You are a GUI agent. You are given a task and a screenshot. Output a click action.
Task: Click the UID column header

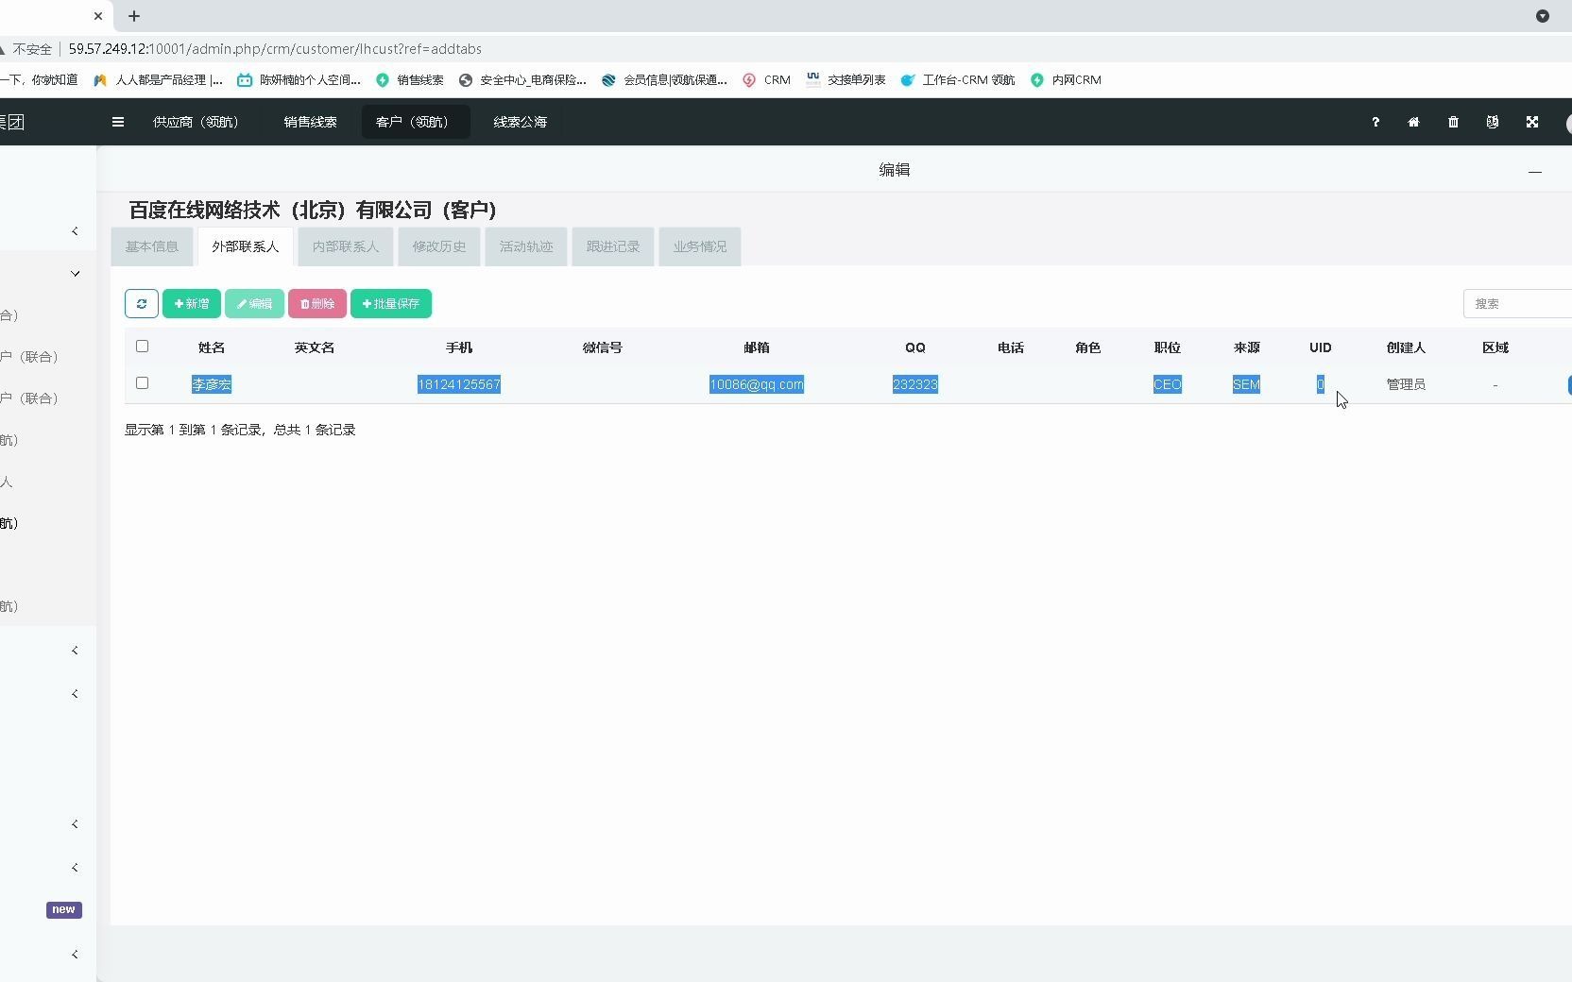1321,347
